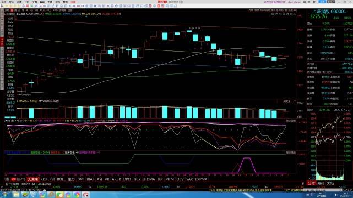
Task: Open 投资机会 link in bottom bar
Action: point(29,184)
